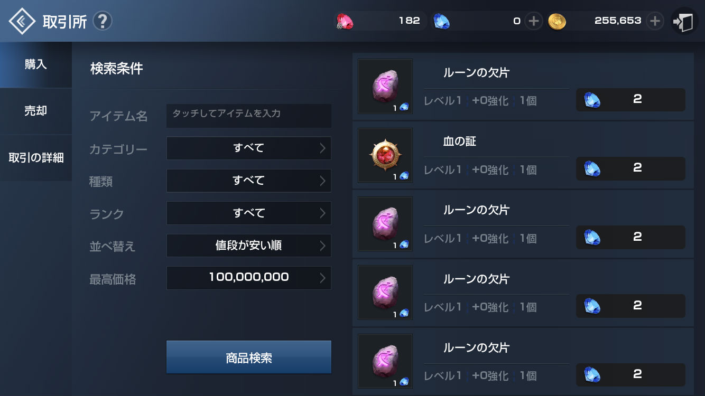
Task: Select the 血の証 item thumbnail
Action: point(385,155)
